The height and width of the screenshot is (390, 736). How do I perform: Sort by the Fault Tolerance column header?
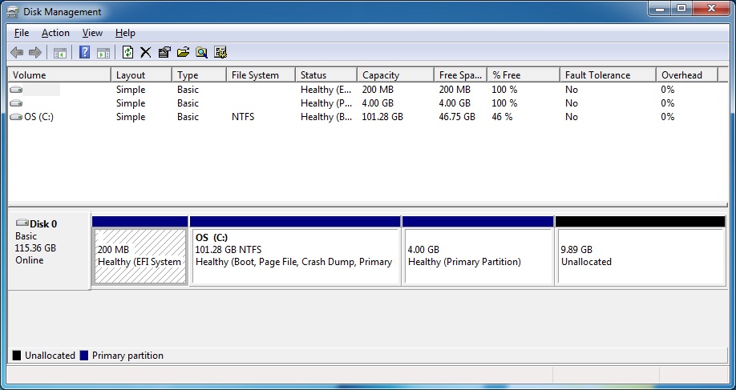pos(608,75)
